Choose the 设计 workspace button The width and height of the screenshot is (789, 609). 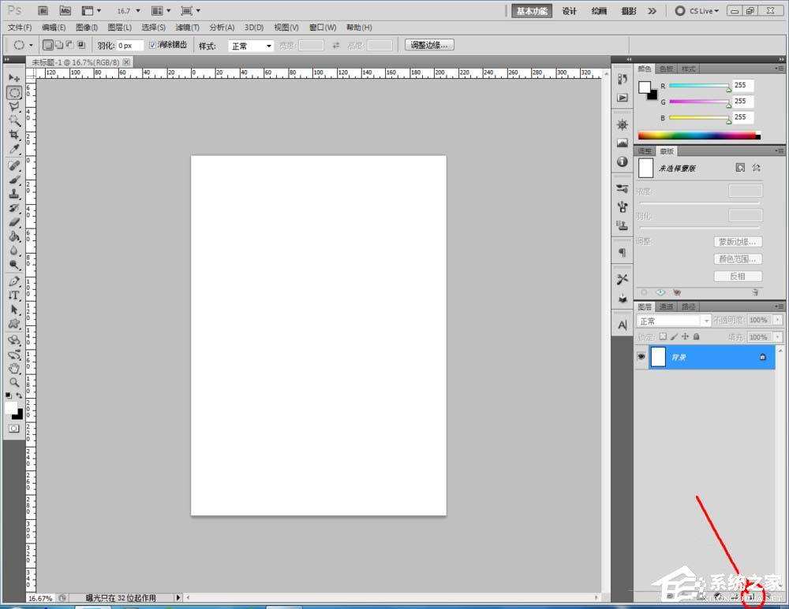point(570,11)
